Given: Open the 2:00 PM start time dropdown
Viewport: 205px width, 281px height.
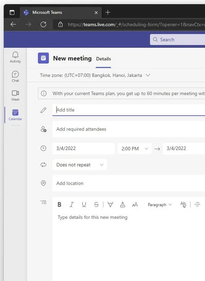Looking at the screenshot, I should 134,149.
